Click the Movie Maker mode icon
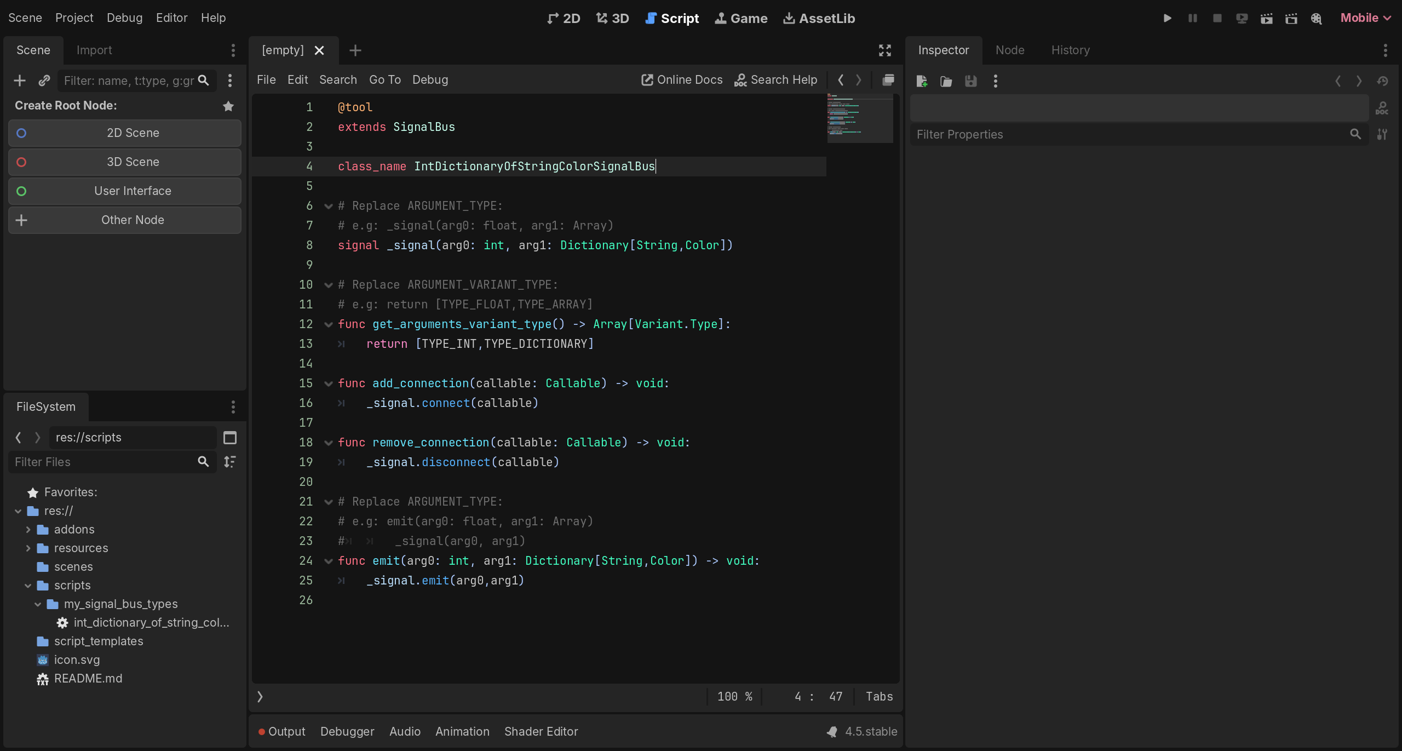This screenshot has height=751, width=1402. 1316,18
